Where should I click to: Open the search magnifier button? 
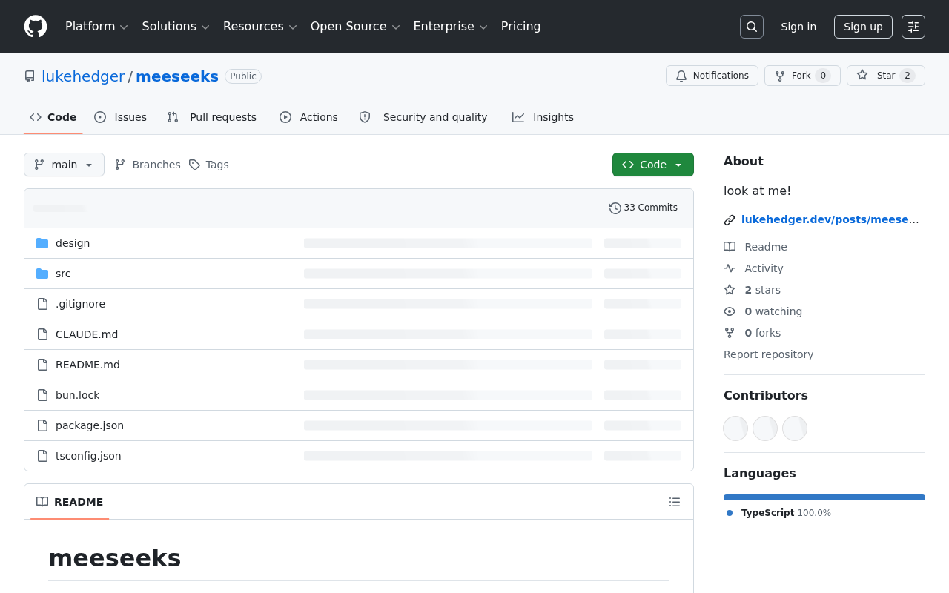tap(752, 27)
